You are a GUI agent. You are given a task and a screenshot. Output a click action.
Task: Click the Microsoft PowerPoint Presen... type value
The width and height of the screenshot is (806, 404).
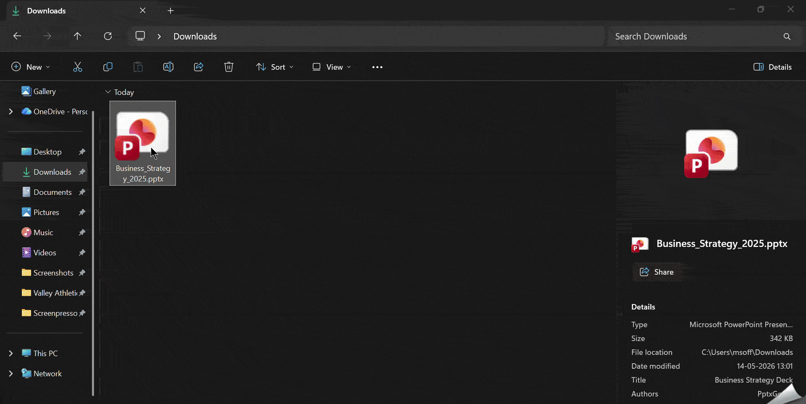tap(741, 325)
